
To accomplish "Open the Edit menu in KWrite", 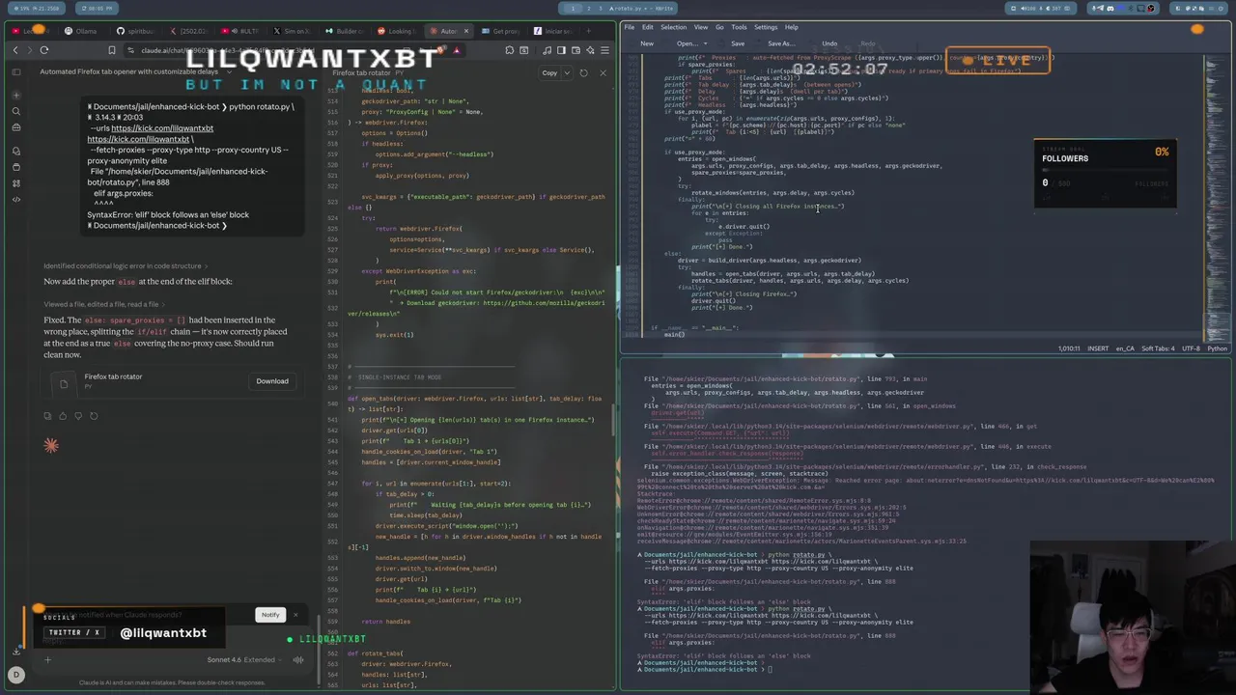I will [648, 27].
